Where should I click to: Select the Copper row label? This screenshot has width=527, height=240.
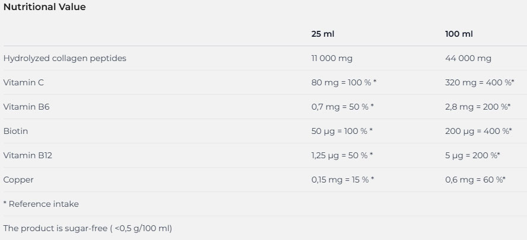18,180
